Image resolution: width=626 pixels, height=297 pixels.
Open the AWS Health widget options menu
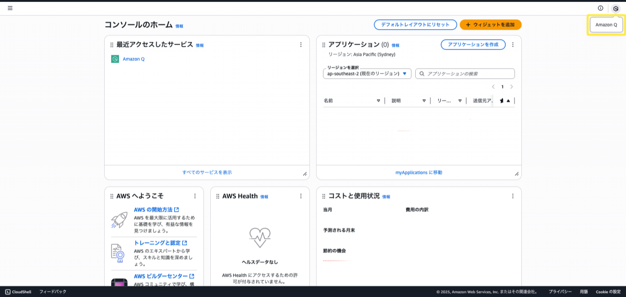[x=301, y=196]
